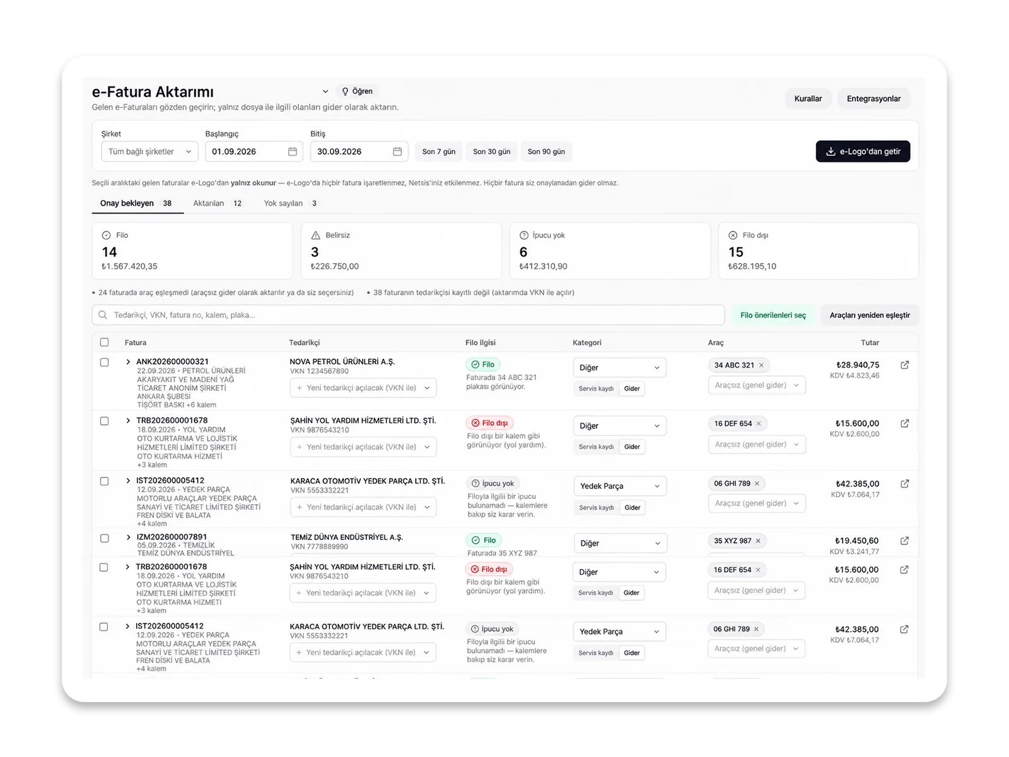This screenshot has height=757, width=1009.
Task: Open external link for invoice ANK202600000321
Action: tap(904, 365)
